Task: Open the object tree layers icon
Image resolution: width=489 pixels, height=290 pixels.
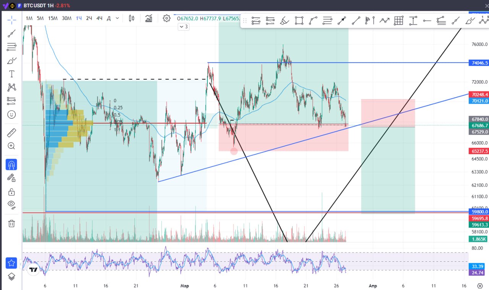Action: point(11,276)
